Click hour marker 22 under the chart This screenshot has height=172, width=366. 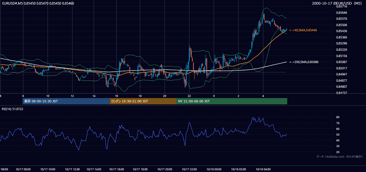click(189, 96)
